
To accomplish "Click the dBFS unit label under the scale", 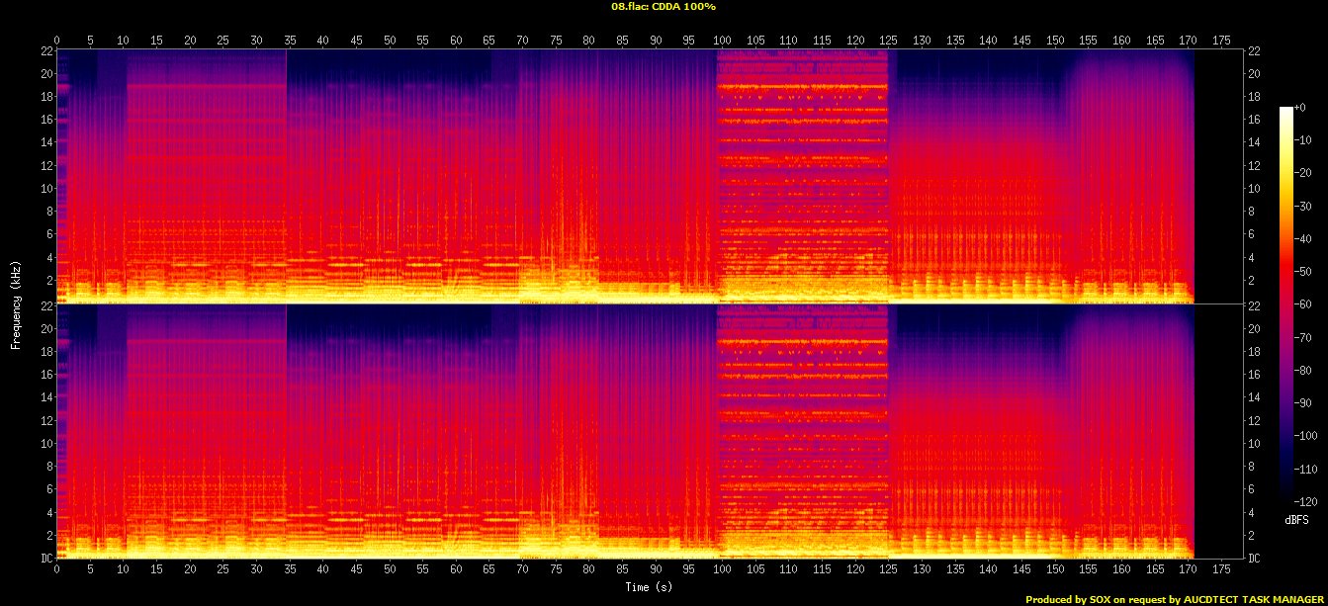I will tap(1296, 518).
